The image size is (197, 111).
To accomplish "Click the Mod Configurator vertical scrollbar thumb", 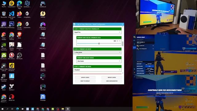I will tap(123, 44).
